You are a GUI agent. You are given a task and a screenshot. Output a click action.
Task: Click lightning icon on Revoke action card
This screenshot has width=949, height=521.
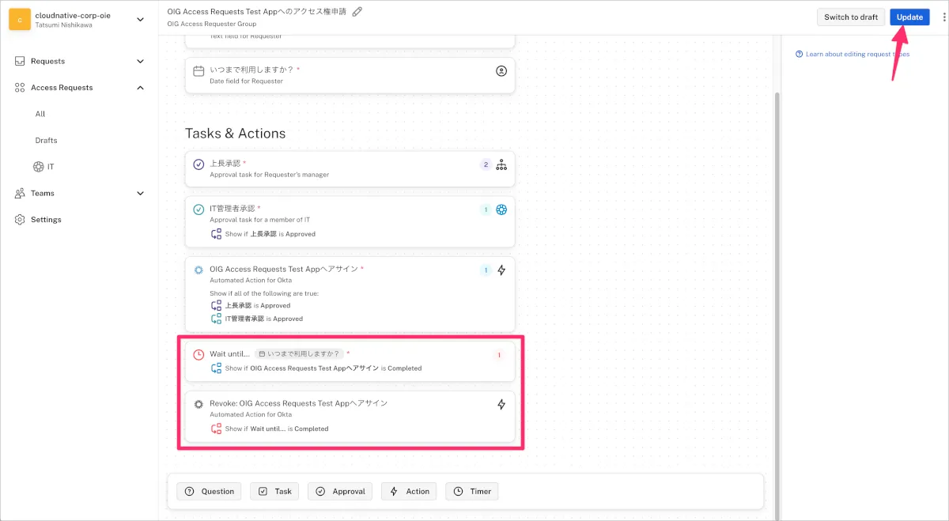click(x=501, y=404)
